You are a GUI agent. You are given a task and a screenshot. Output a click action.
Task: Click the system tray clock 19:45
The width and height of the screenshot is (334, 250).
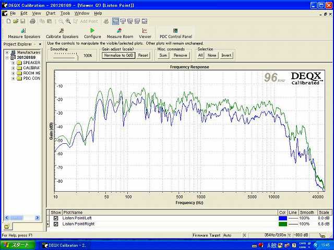325,245
